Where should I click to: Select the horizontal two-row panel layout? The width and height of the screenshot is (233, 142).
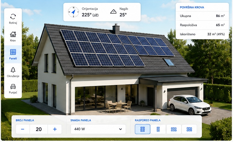[x=174, y=129]
